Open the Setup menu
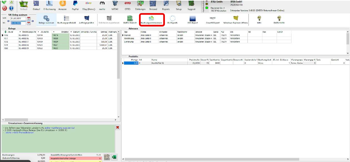350x162 pixels. [179, 5]
